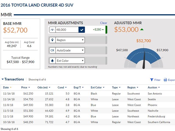The image size is (175, 131).
Task: Click the Base MMR $52,700 value
Action: tap(15, 30)
